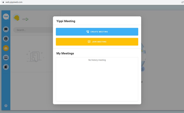Viewport: 184px width, 113px height.
Task: Click the 'Yippi Meeting' dialog title
Action: click(x=66, y=21)
